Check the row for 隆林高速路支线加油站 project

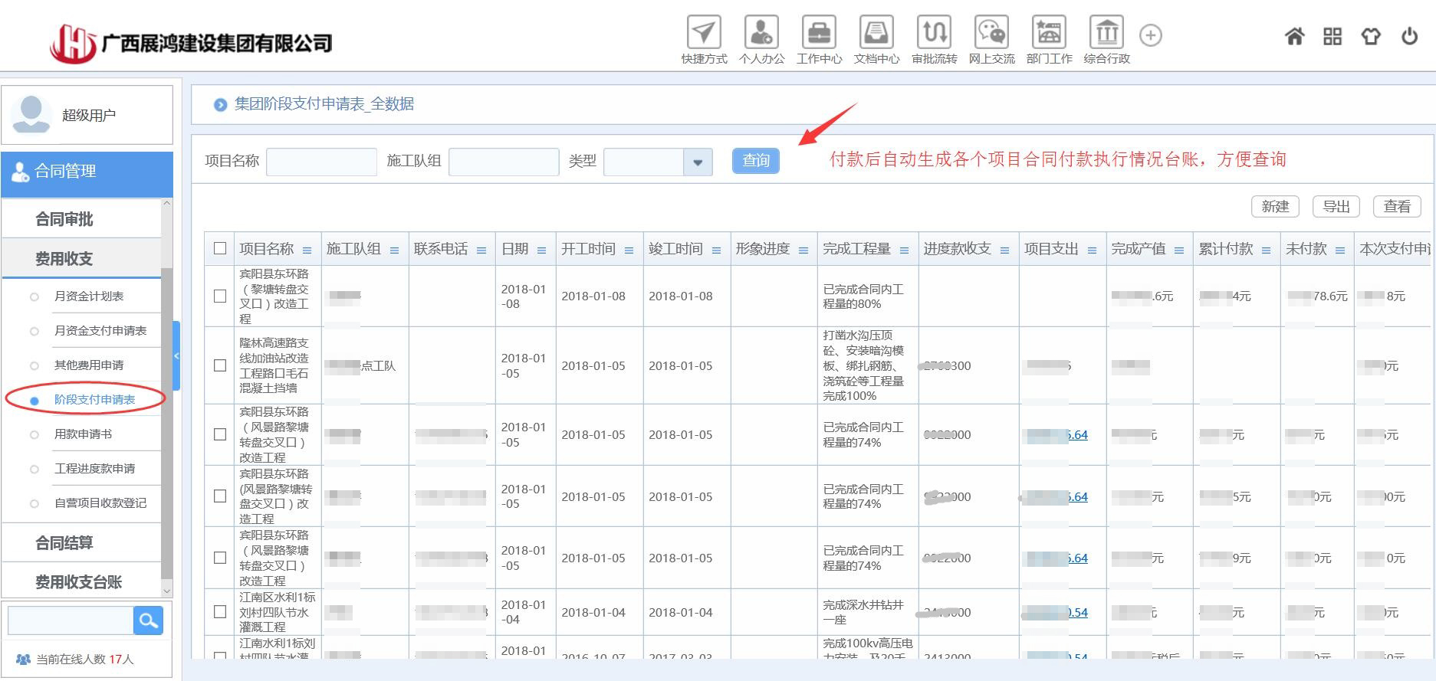coord(220,365)
